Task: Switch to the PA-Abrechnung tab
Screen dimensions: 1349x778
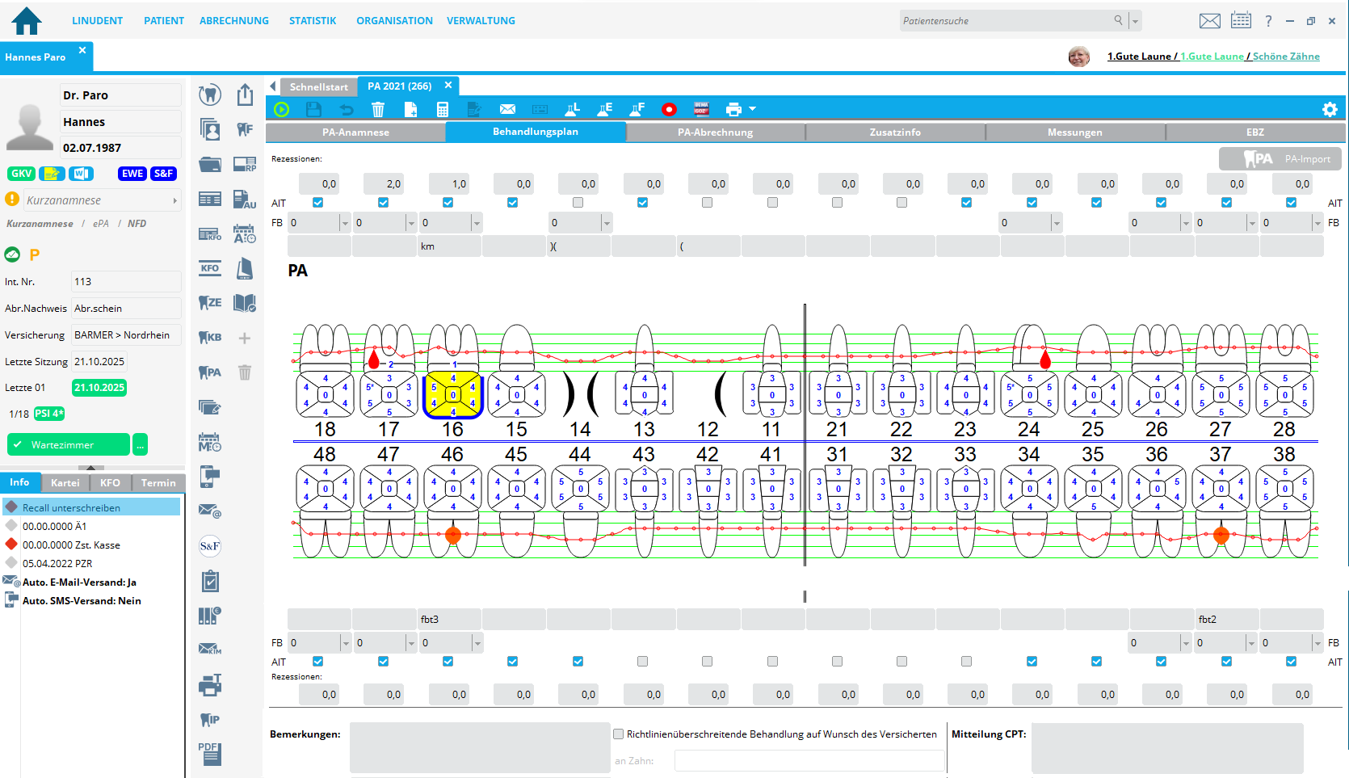Action: tap(715, 132)
